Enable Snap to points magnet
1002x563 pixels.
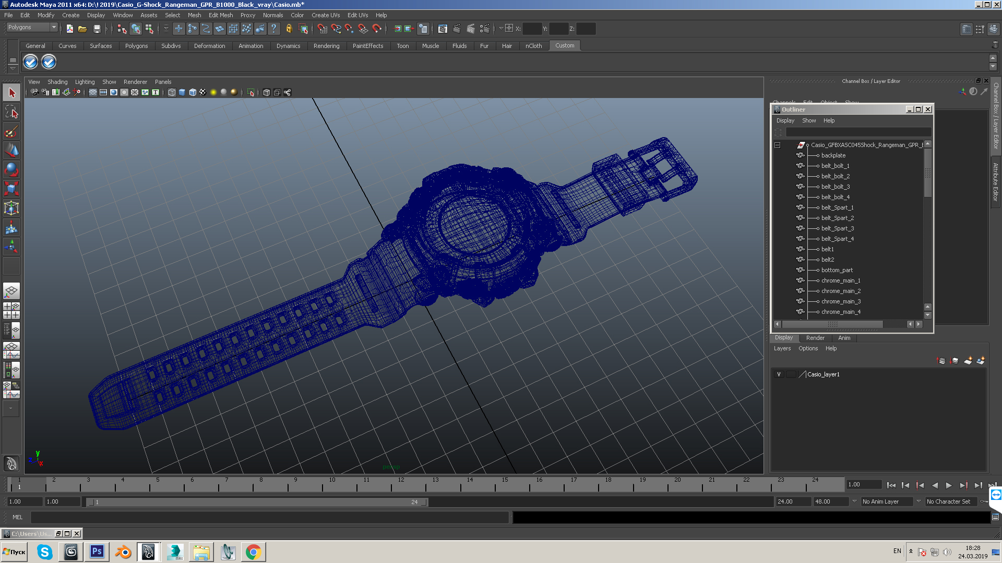click(349, 29)
